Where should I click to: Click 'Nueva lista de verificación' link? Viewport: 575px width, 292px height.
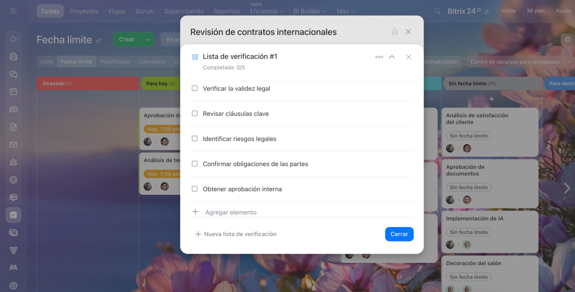236,234
